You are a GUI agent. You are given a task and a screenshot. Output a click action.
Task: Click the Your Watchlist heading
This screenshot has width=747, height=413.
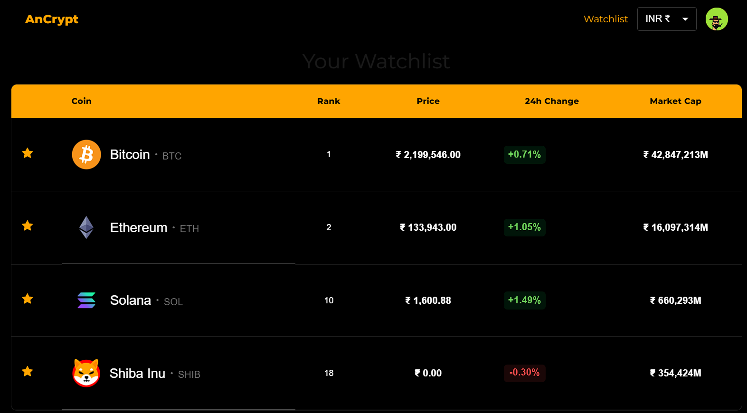click(376, 61)
